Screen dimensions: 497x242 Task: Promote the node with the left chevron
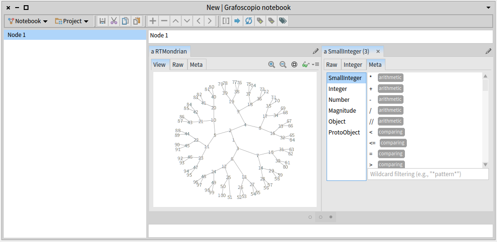[x=198, y=21]
